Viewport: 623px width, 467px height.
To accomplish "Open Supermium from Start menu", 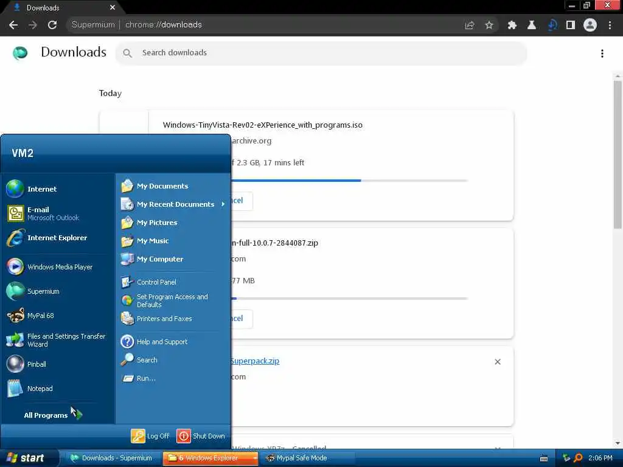I will click(x=33, y=291).
